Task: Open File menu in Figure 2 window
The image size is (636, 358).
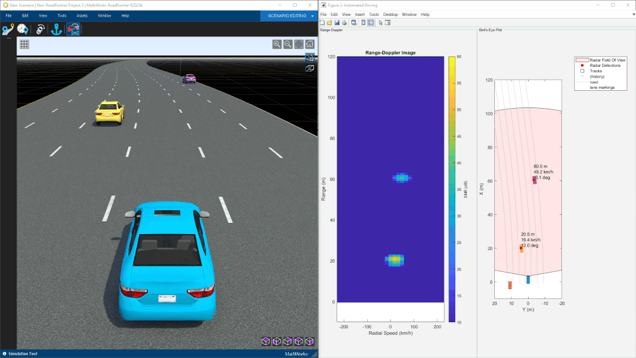Action: click(323, 15)
